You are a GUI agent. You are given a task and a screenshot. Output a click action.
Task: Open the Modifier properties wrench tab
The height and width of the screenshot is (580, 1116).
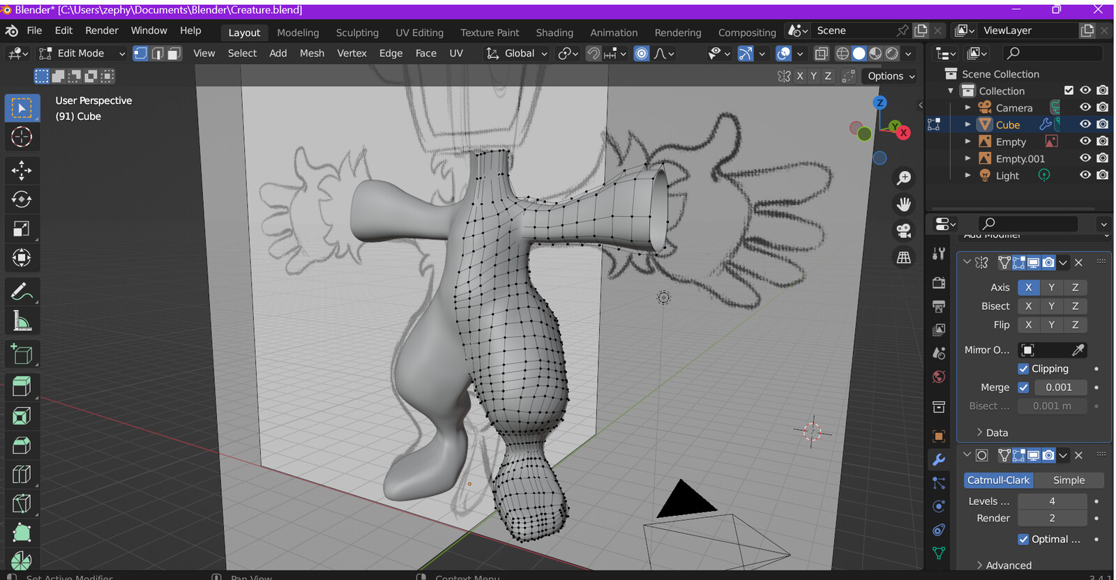point(939,459)
